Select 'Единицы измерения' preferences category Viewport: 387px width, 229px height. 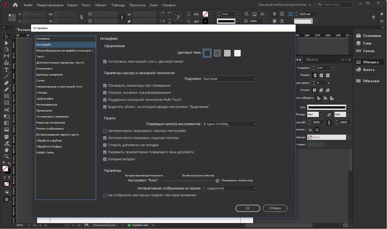66,75
